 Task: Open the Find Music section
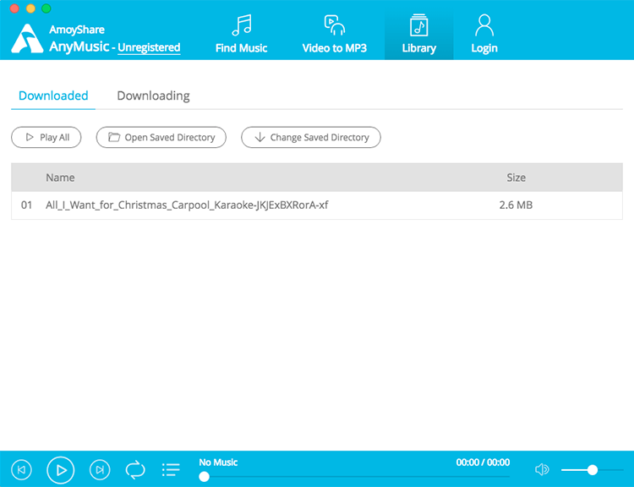click(242, 35)
